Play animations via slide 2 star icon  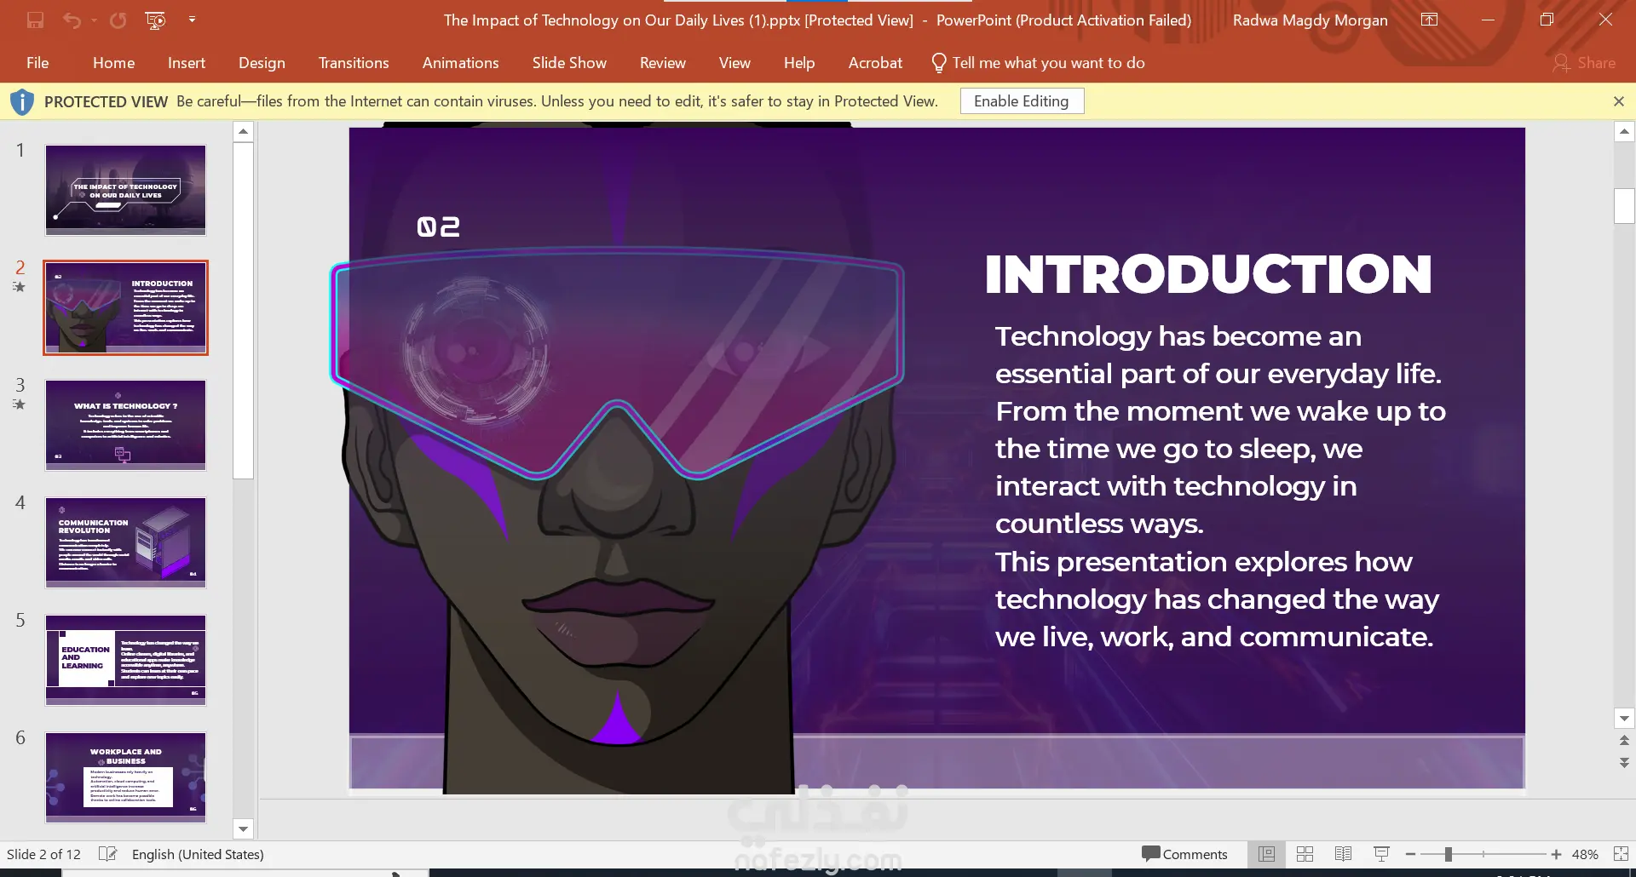coord(19,288)
